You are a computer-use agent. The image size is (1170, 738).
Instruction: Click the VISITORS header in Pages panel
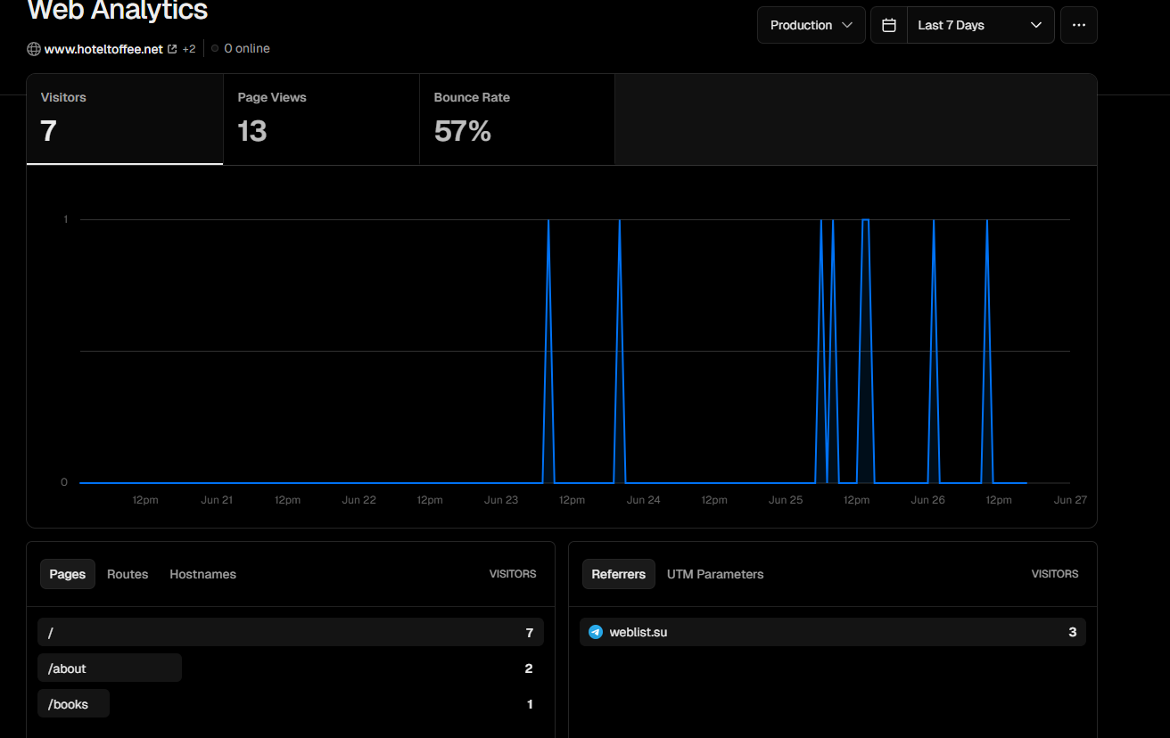click(513, 574)
